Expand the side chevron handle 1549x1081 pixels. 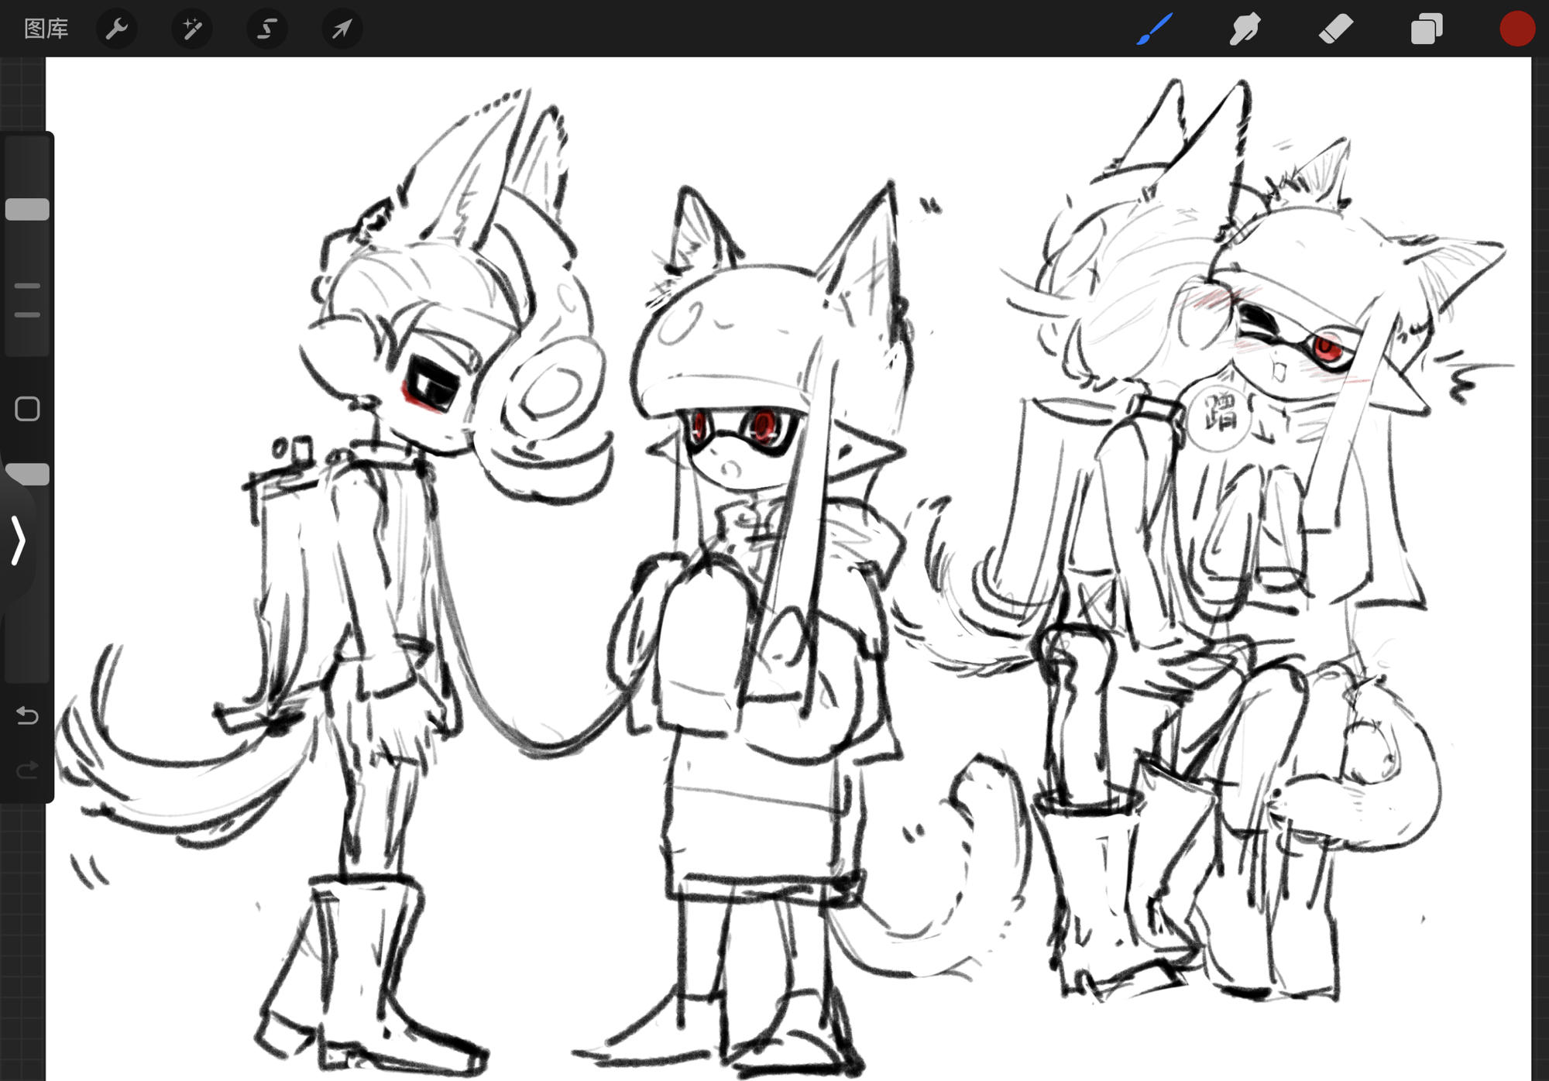(18, 540)
